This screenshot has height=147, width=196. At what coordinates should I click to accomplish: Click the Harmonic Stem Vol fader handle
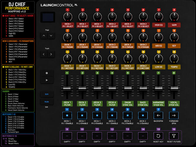(x=159, y=88)
